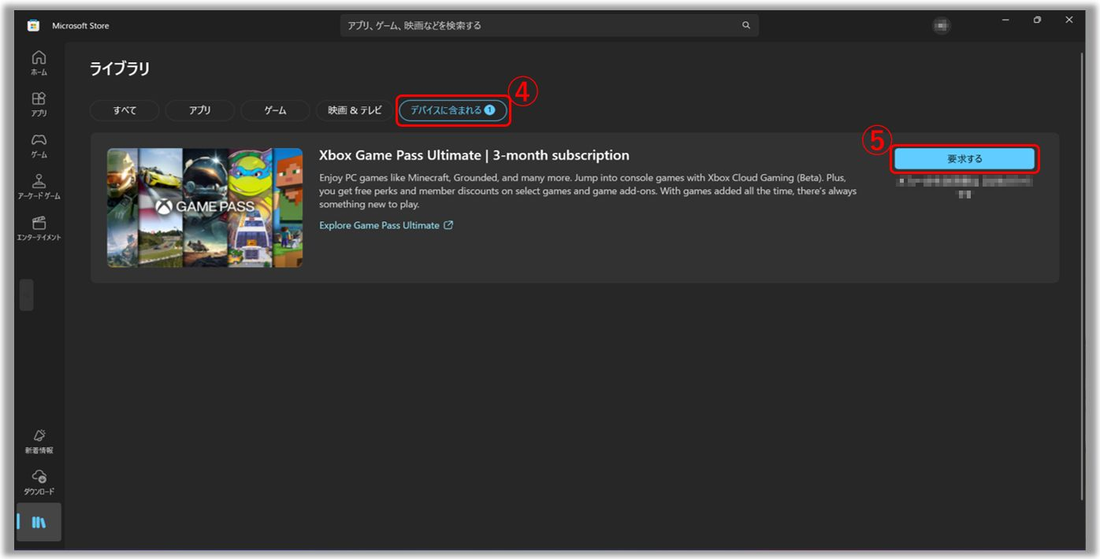The width and height of the screenshot is (1100, 559).
Task: Switch to the 映画 & テレビ filter tab
Action: coord(355,110)
